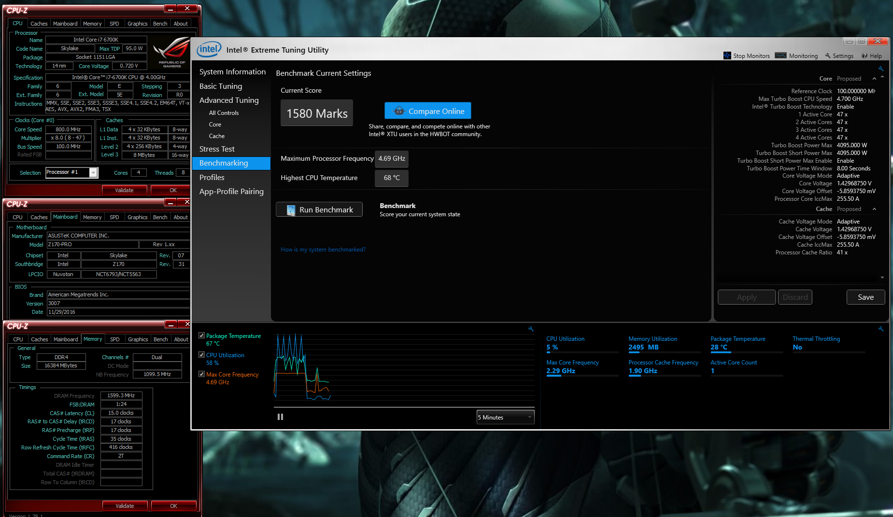Open Graphics tab in bottom CPU-Z window
This screenshot has height=517, width=893.
(x=138, y=339)
